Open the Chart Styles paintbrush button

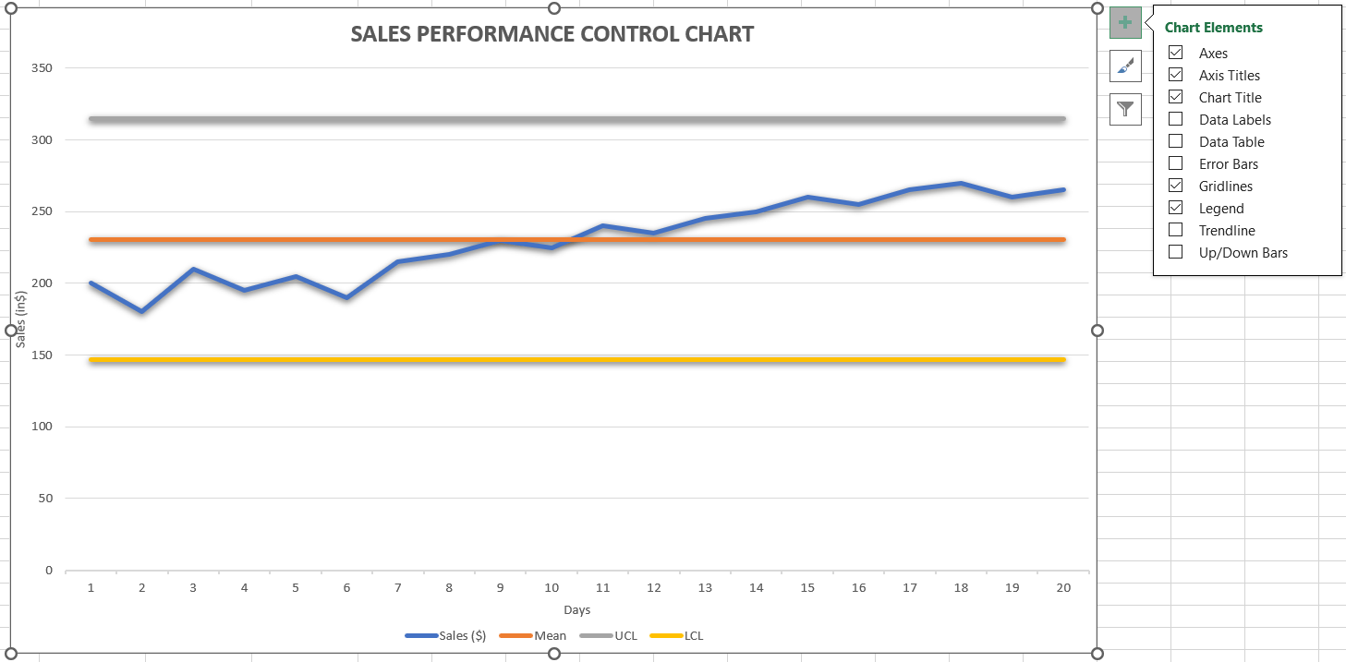click(x=1125, y=66)
